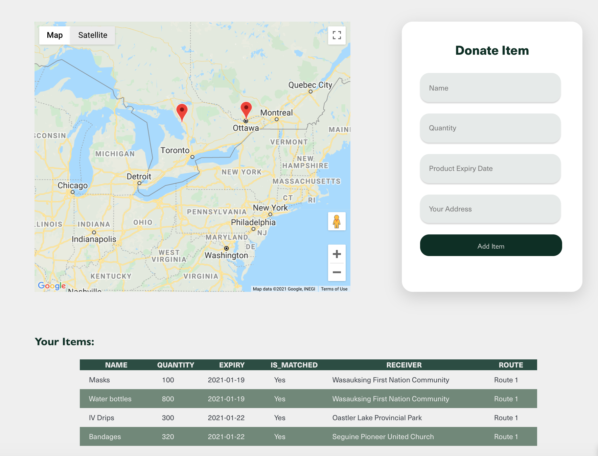The image size is (598, 456).
Task: Click Route 1 in Masks row
Action: pyautogui.click(x=506, y=380)
